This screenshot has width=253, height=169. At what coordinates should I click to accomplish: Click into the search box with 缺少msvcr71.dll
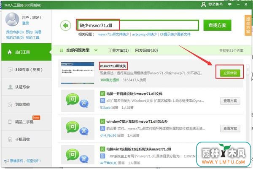[137, 25]
